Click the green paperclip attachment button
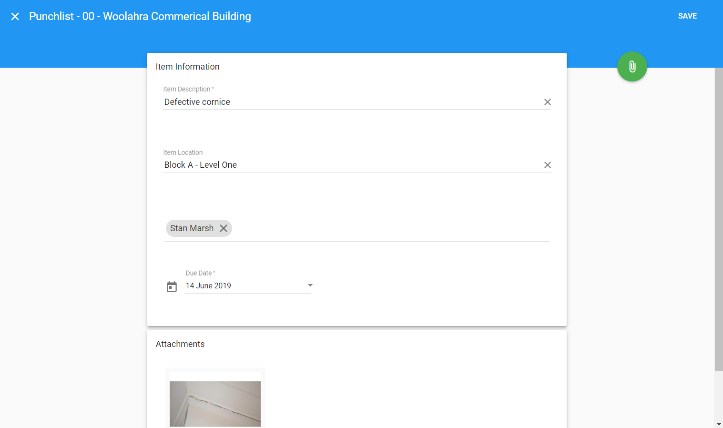The width and height of the screenshot is (723, 428). pyautogui.click(x=632, y=66)
